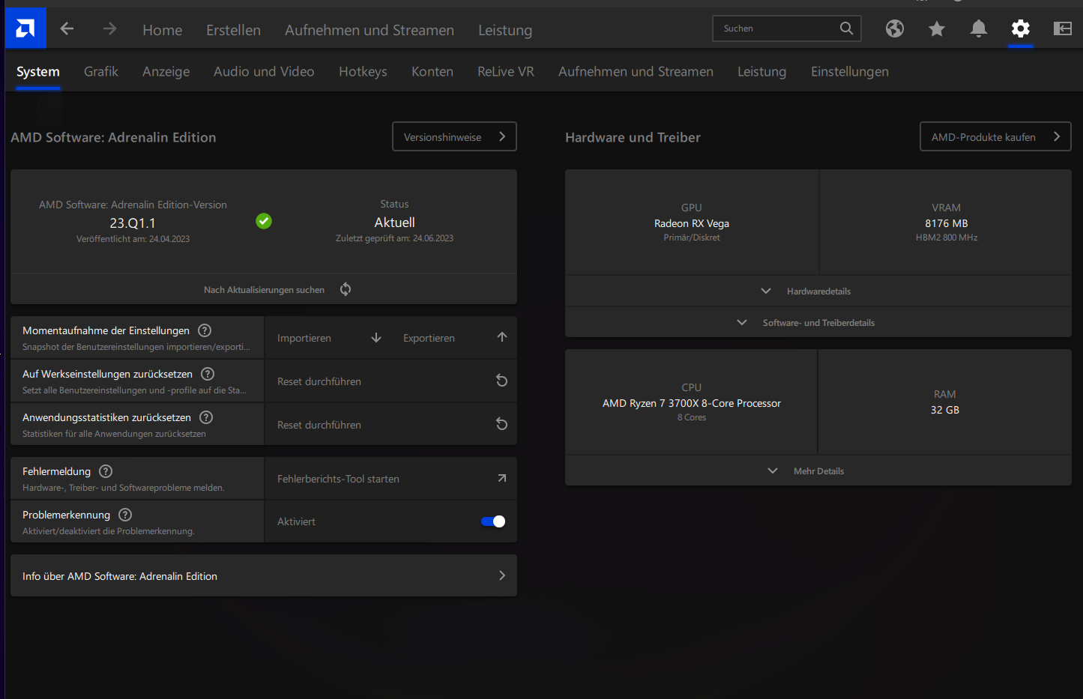Click the AMD Ryzen 7 3700X CPU tile
The width and height of the screenshot is (1083, 699).
(x=691, y=402)
